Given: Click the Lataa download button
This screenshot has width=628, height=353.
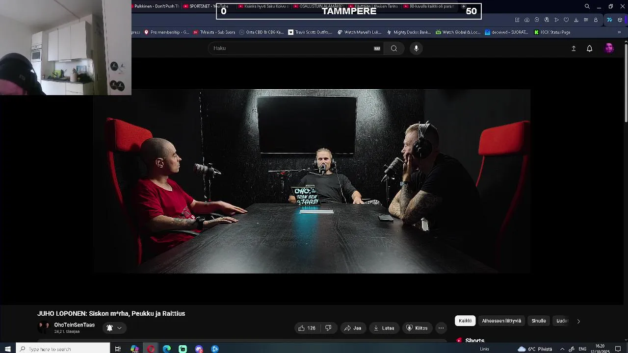Looking at the screenshot, I should point(384,328).
